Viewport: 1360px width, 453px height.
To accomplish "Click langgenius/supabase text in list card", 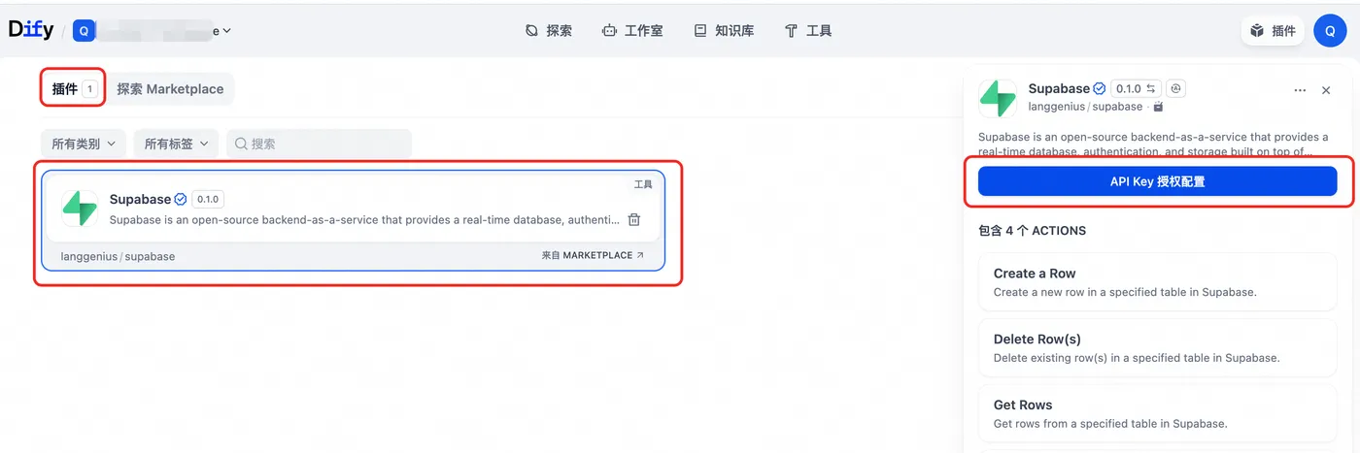I will point(118,256).
